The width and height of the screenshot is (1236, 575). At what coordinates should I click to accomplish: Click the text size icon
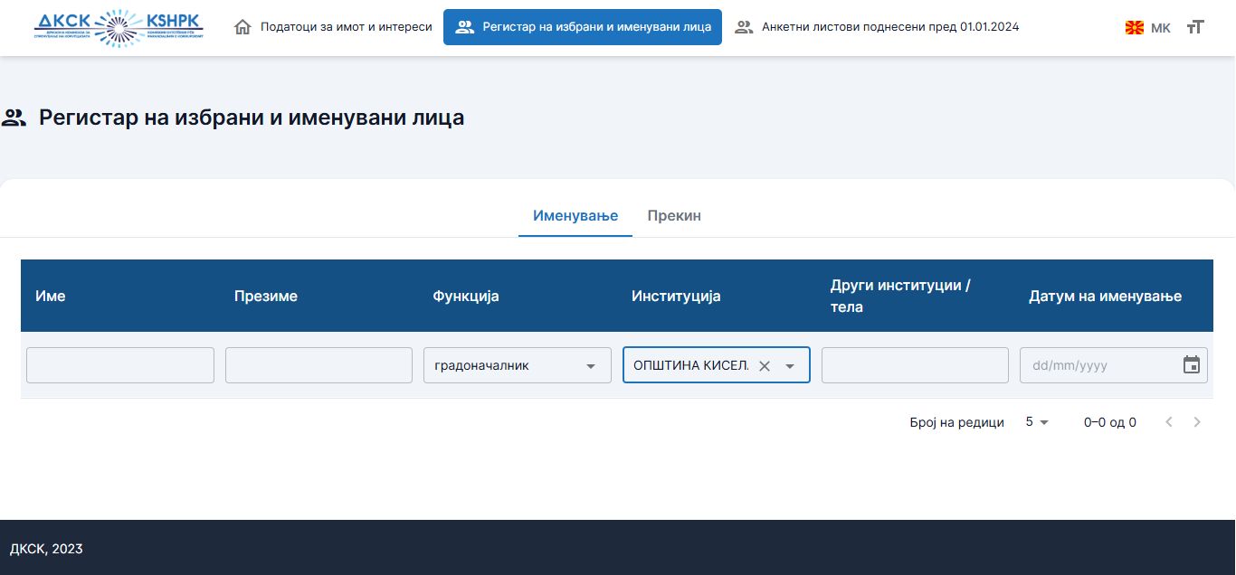[1195, 27]
